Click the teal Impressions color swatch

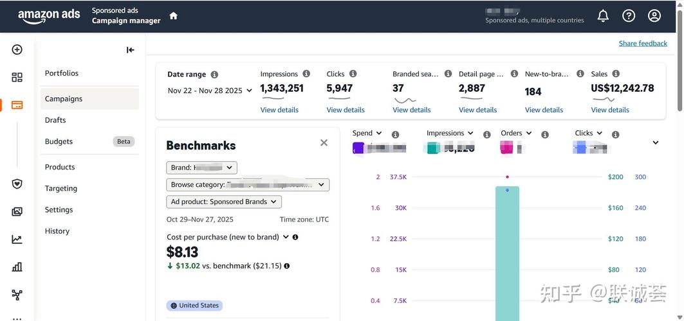[x=432, y=148]
